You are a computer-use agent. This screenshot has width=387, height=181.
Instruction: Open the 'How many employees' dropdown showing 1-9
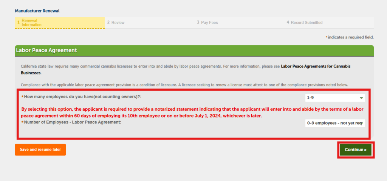click(x=335, y=98)
